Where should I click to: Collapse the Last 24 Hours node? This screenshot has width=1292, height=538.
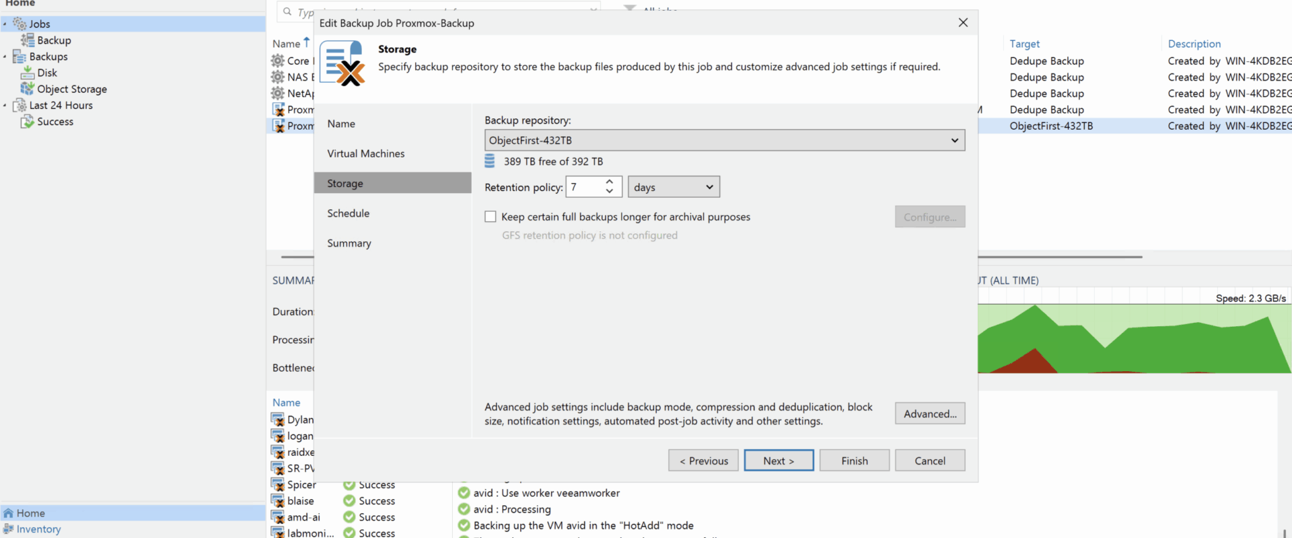5,105
